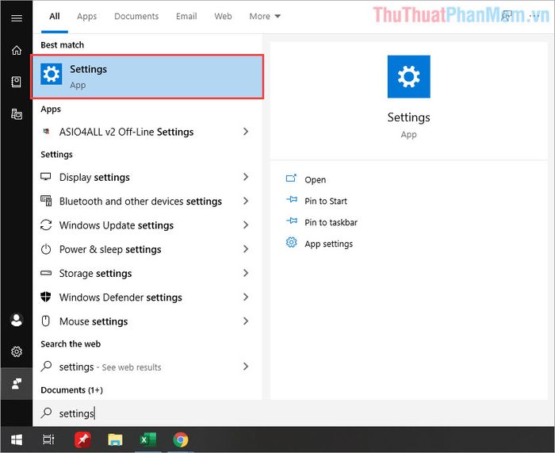Expand Mouse settings chevron

[x=246, y=321]
